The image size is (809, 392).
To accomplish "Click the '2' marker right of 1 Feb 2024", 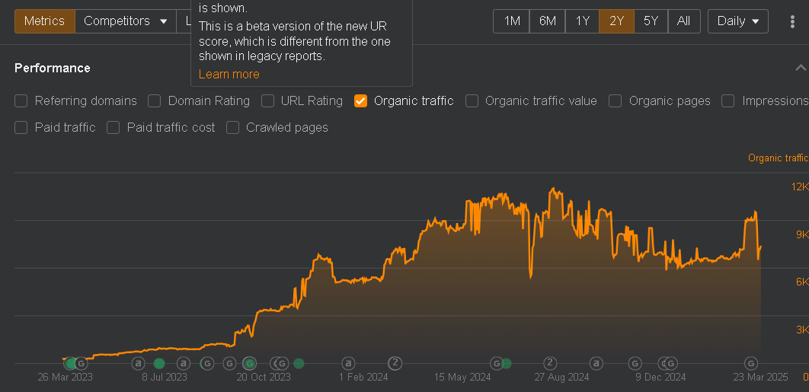I will 395,362.
